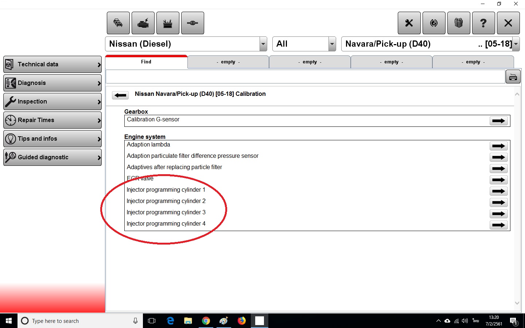The image size is (525, 328).
Task: Expand the Diagnosis menu
Action: (52, 83)
